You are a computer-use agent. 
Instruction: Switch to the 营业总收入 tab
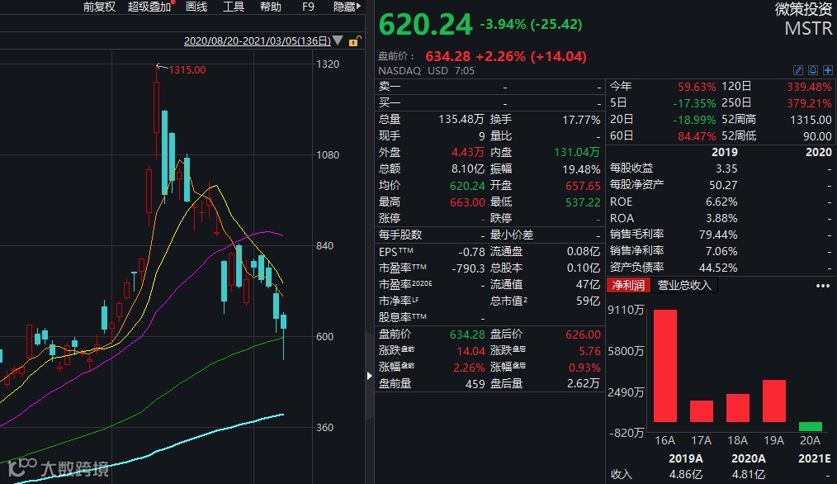coord(684,285)
